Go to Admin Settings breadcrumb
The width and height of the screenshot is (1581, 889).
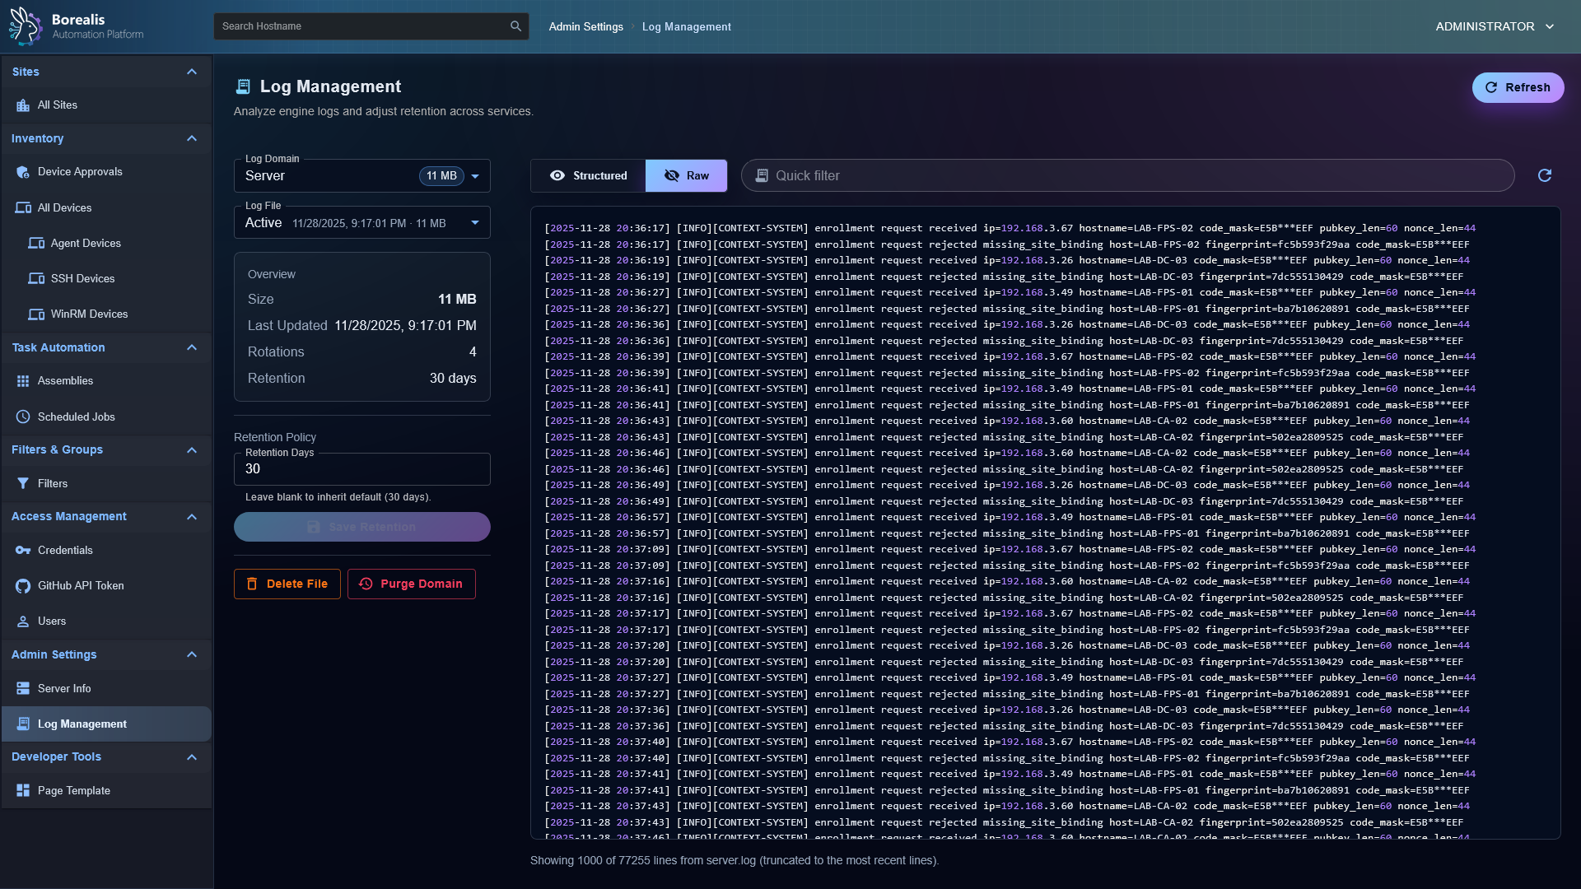585,27
